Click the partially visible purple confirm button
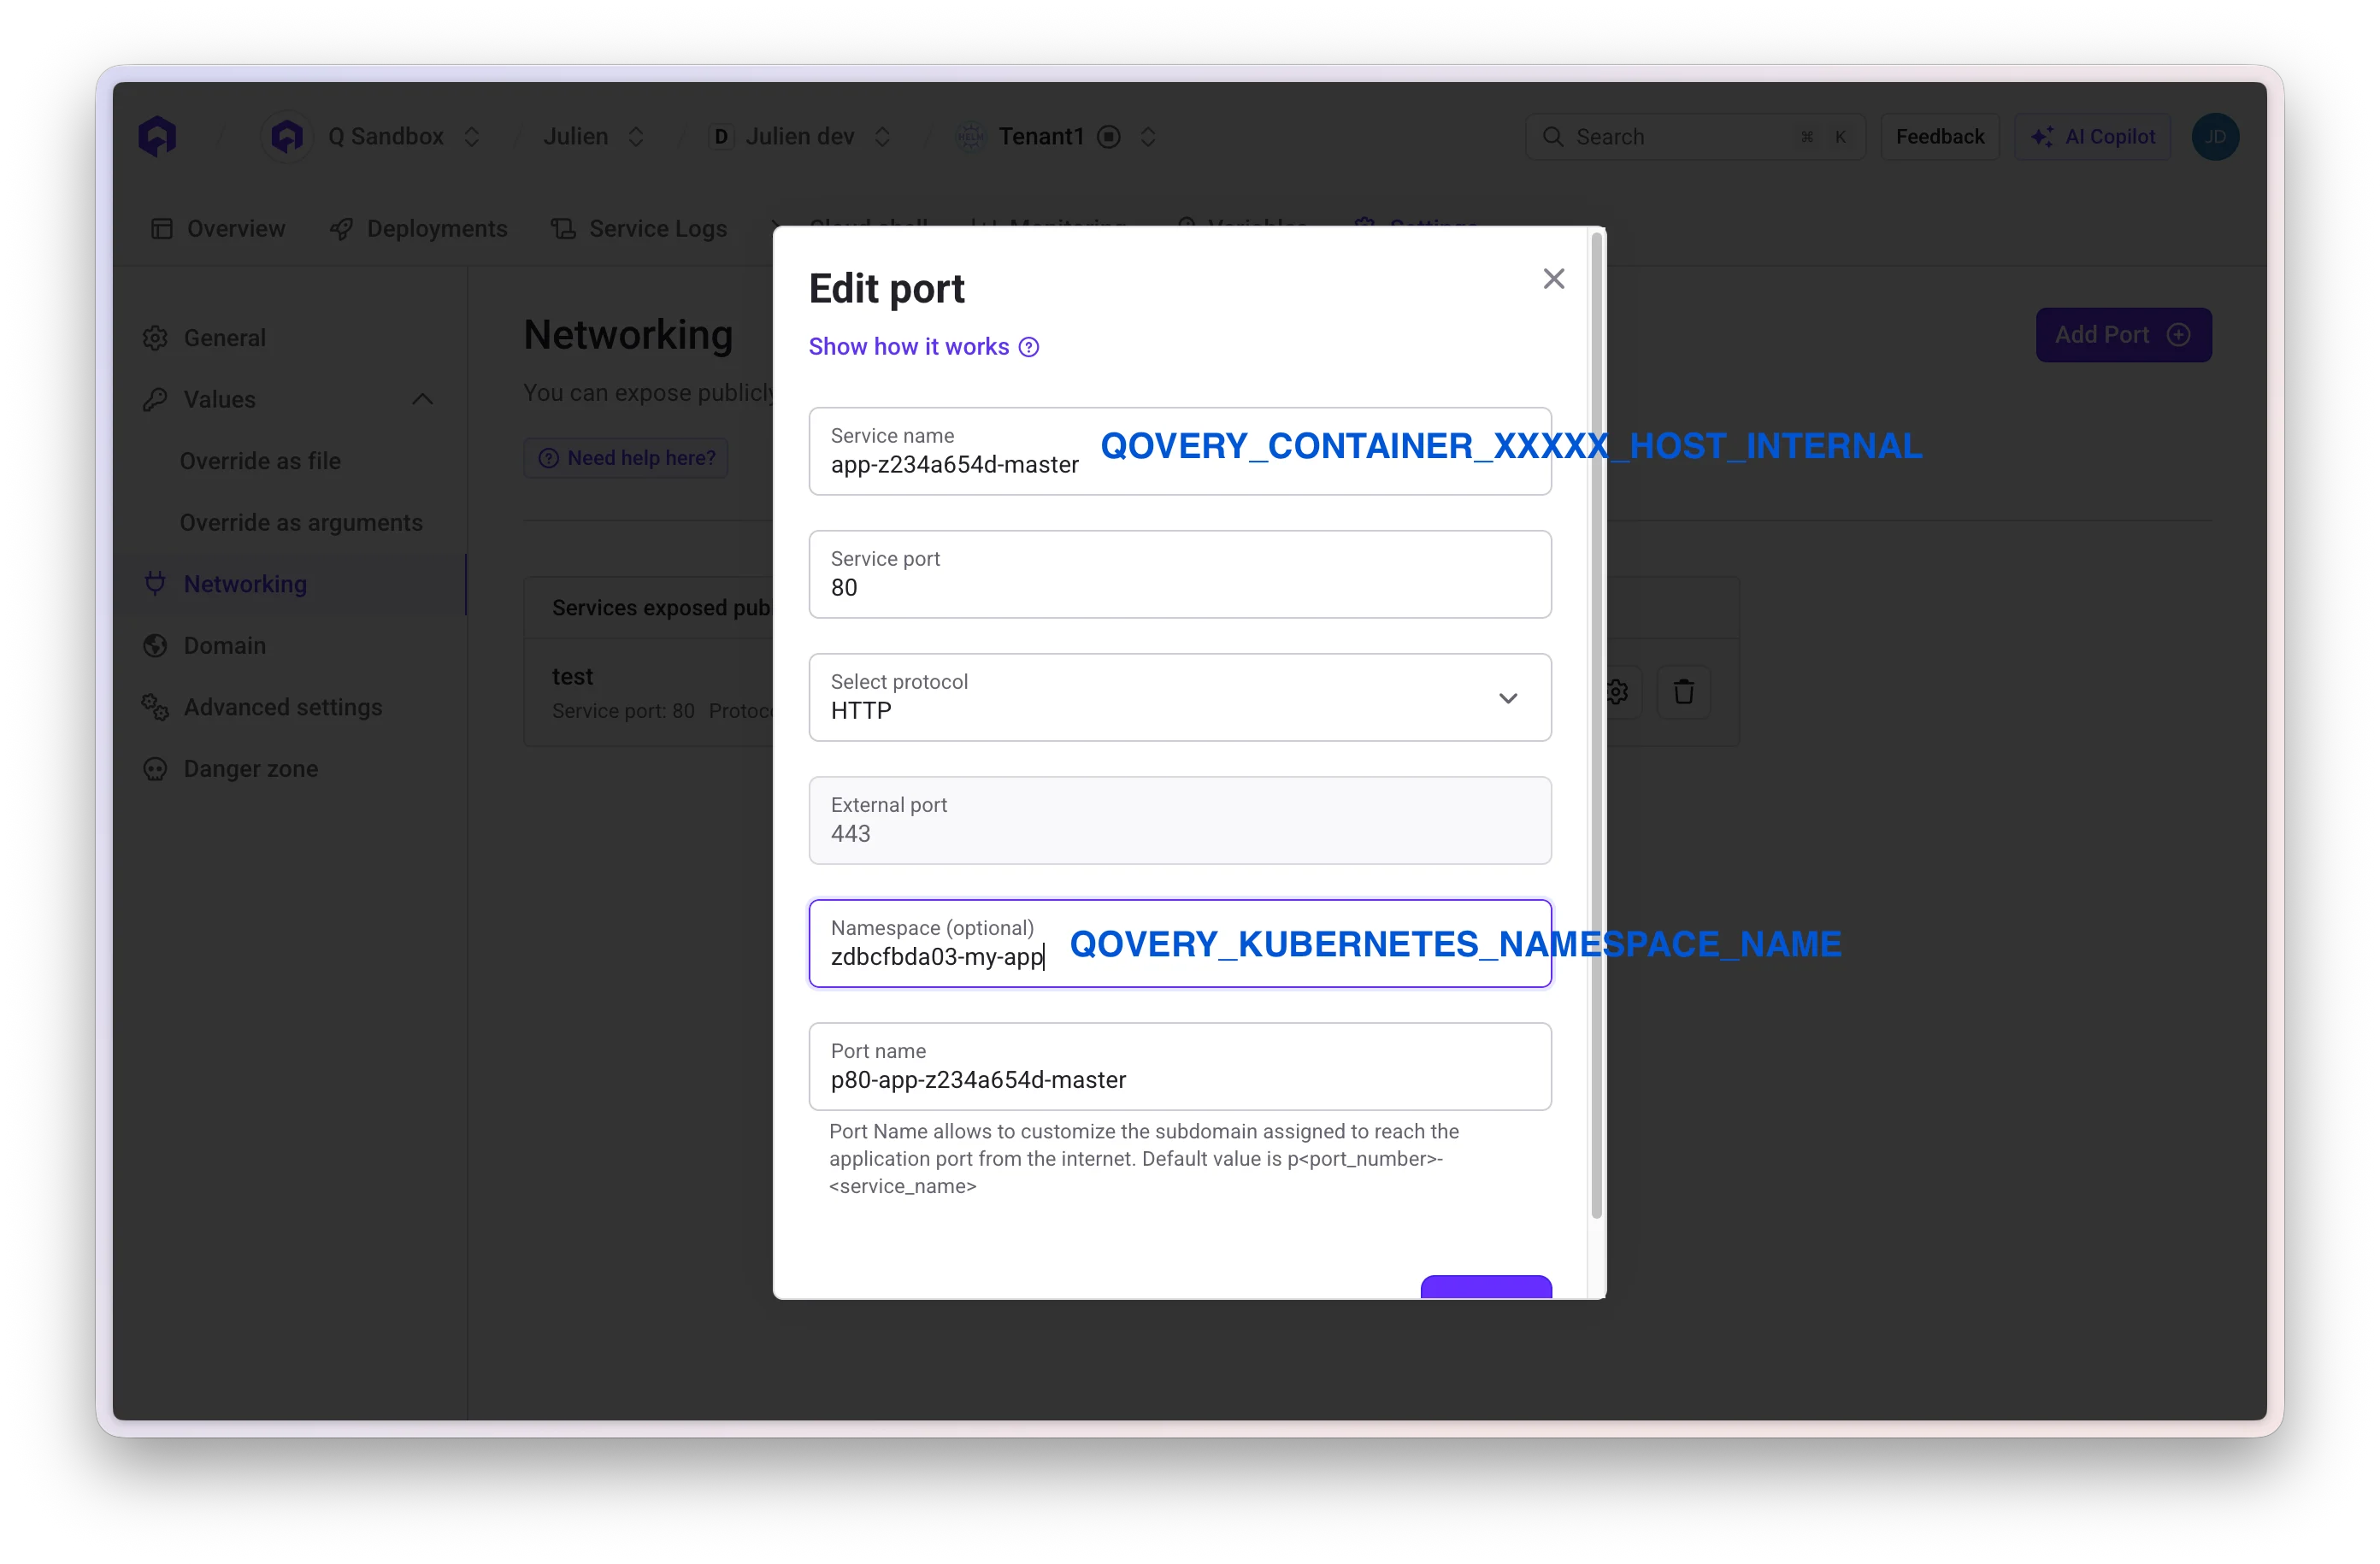This screenshot has height=1564, width=2380. point(1485,1286)
